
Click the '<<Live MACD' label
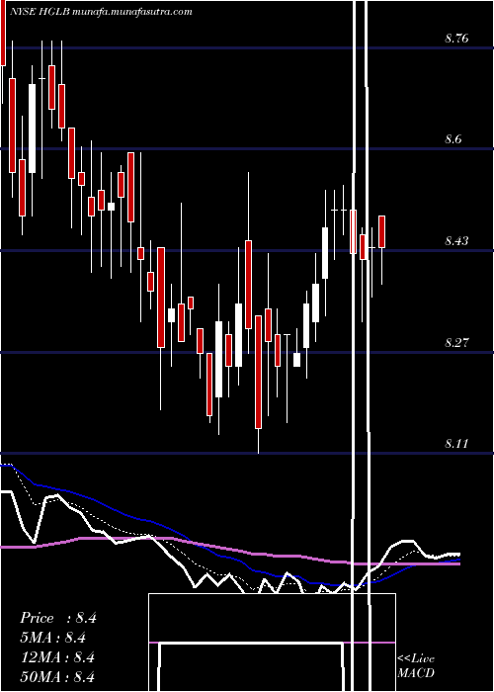pyautogui.click(x=416, y=666)
